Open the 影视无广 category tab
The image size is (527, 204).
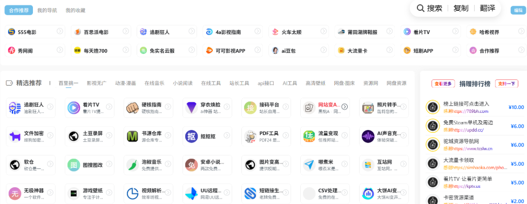click(97, 83)
